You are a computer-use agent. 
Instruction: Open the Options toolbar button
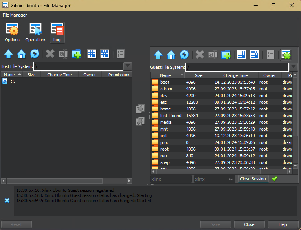(x=12, y=33)
